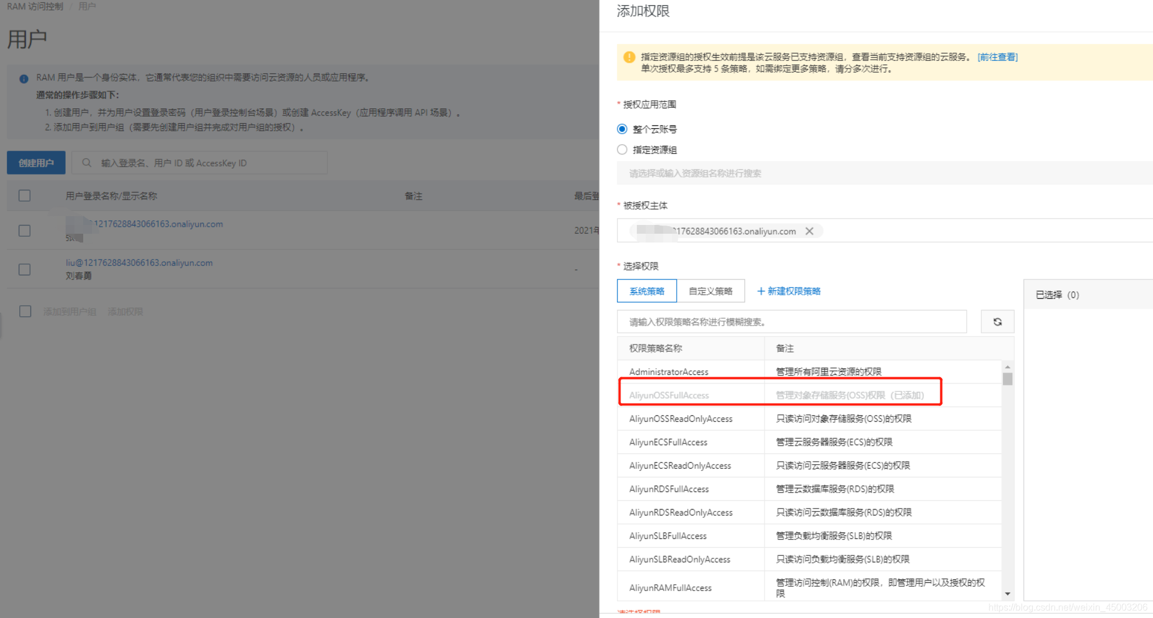Select the AliyunSLBReadOnlyAccess policy
This screenshot has height=618, width=1153.
[810, 559]
